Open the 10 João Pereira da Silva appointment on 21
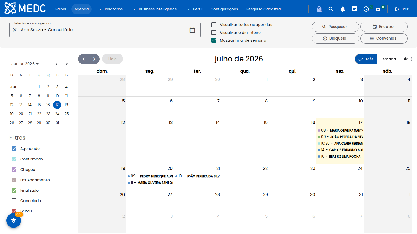Image resolution: width=417 pixels, height=234 pixels. 198,176
